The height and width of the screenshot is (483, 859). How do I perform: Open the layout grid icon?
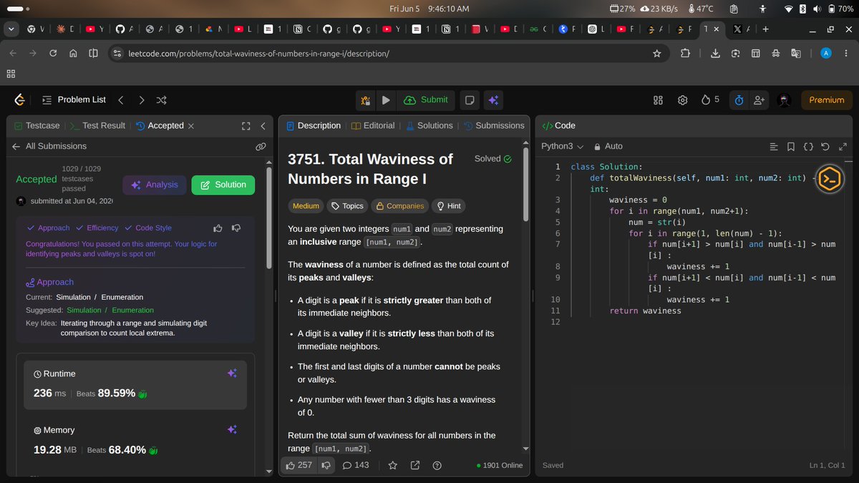(659, 100)
